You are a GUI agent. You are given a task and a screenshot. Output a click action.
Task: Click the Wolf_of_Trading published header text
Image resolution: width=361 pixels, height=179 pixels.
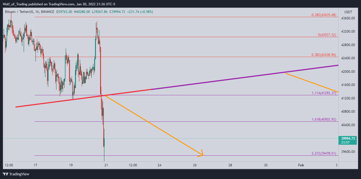tap(59, 4)
